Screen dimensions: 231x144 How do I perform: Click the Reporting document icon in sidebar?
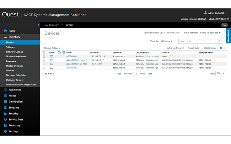(x=5, y=125)
